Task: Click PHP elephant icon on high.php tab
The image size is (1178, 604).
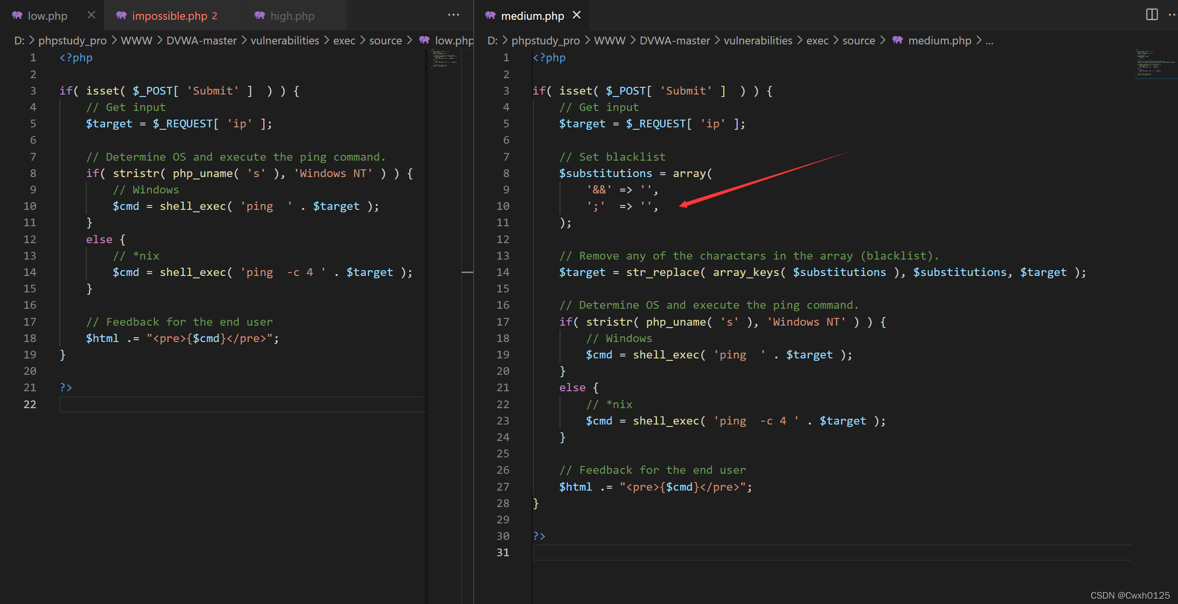Action: click(x=260, y=15)
